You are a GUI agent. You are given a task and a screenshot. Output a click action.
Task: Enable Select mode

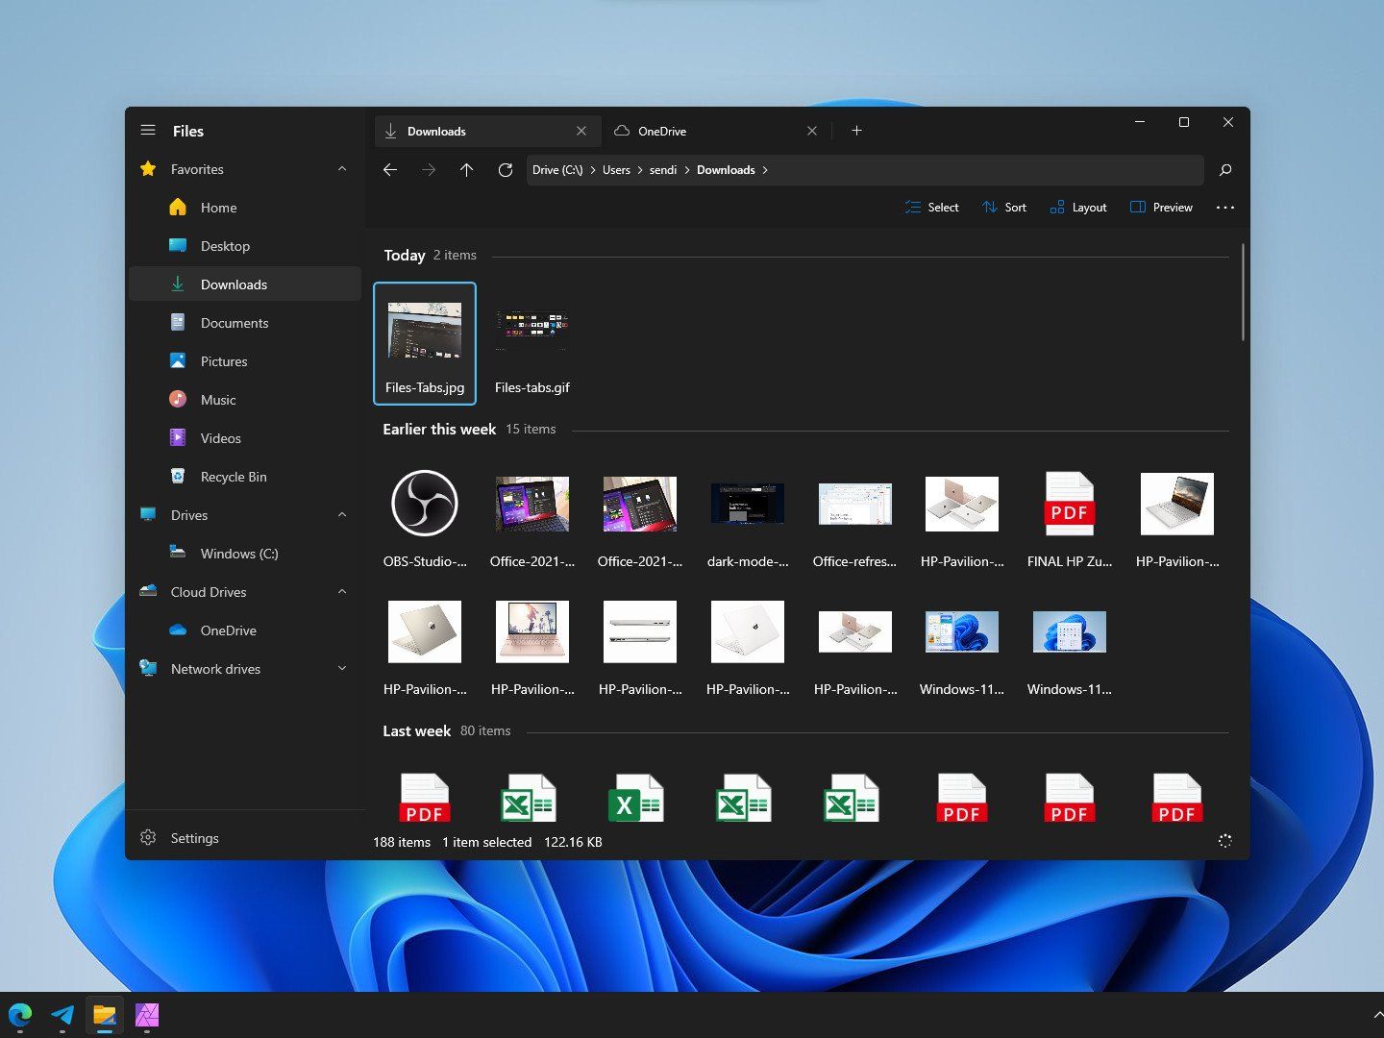pos(930,207)
